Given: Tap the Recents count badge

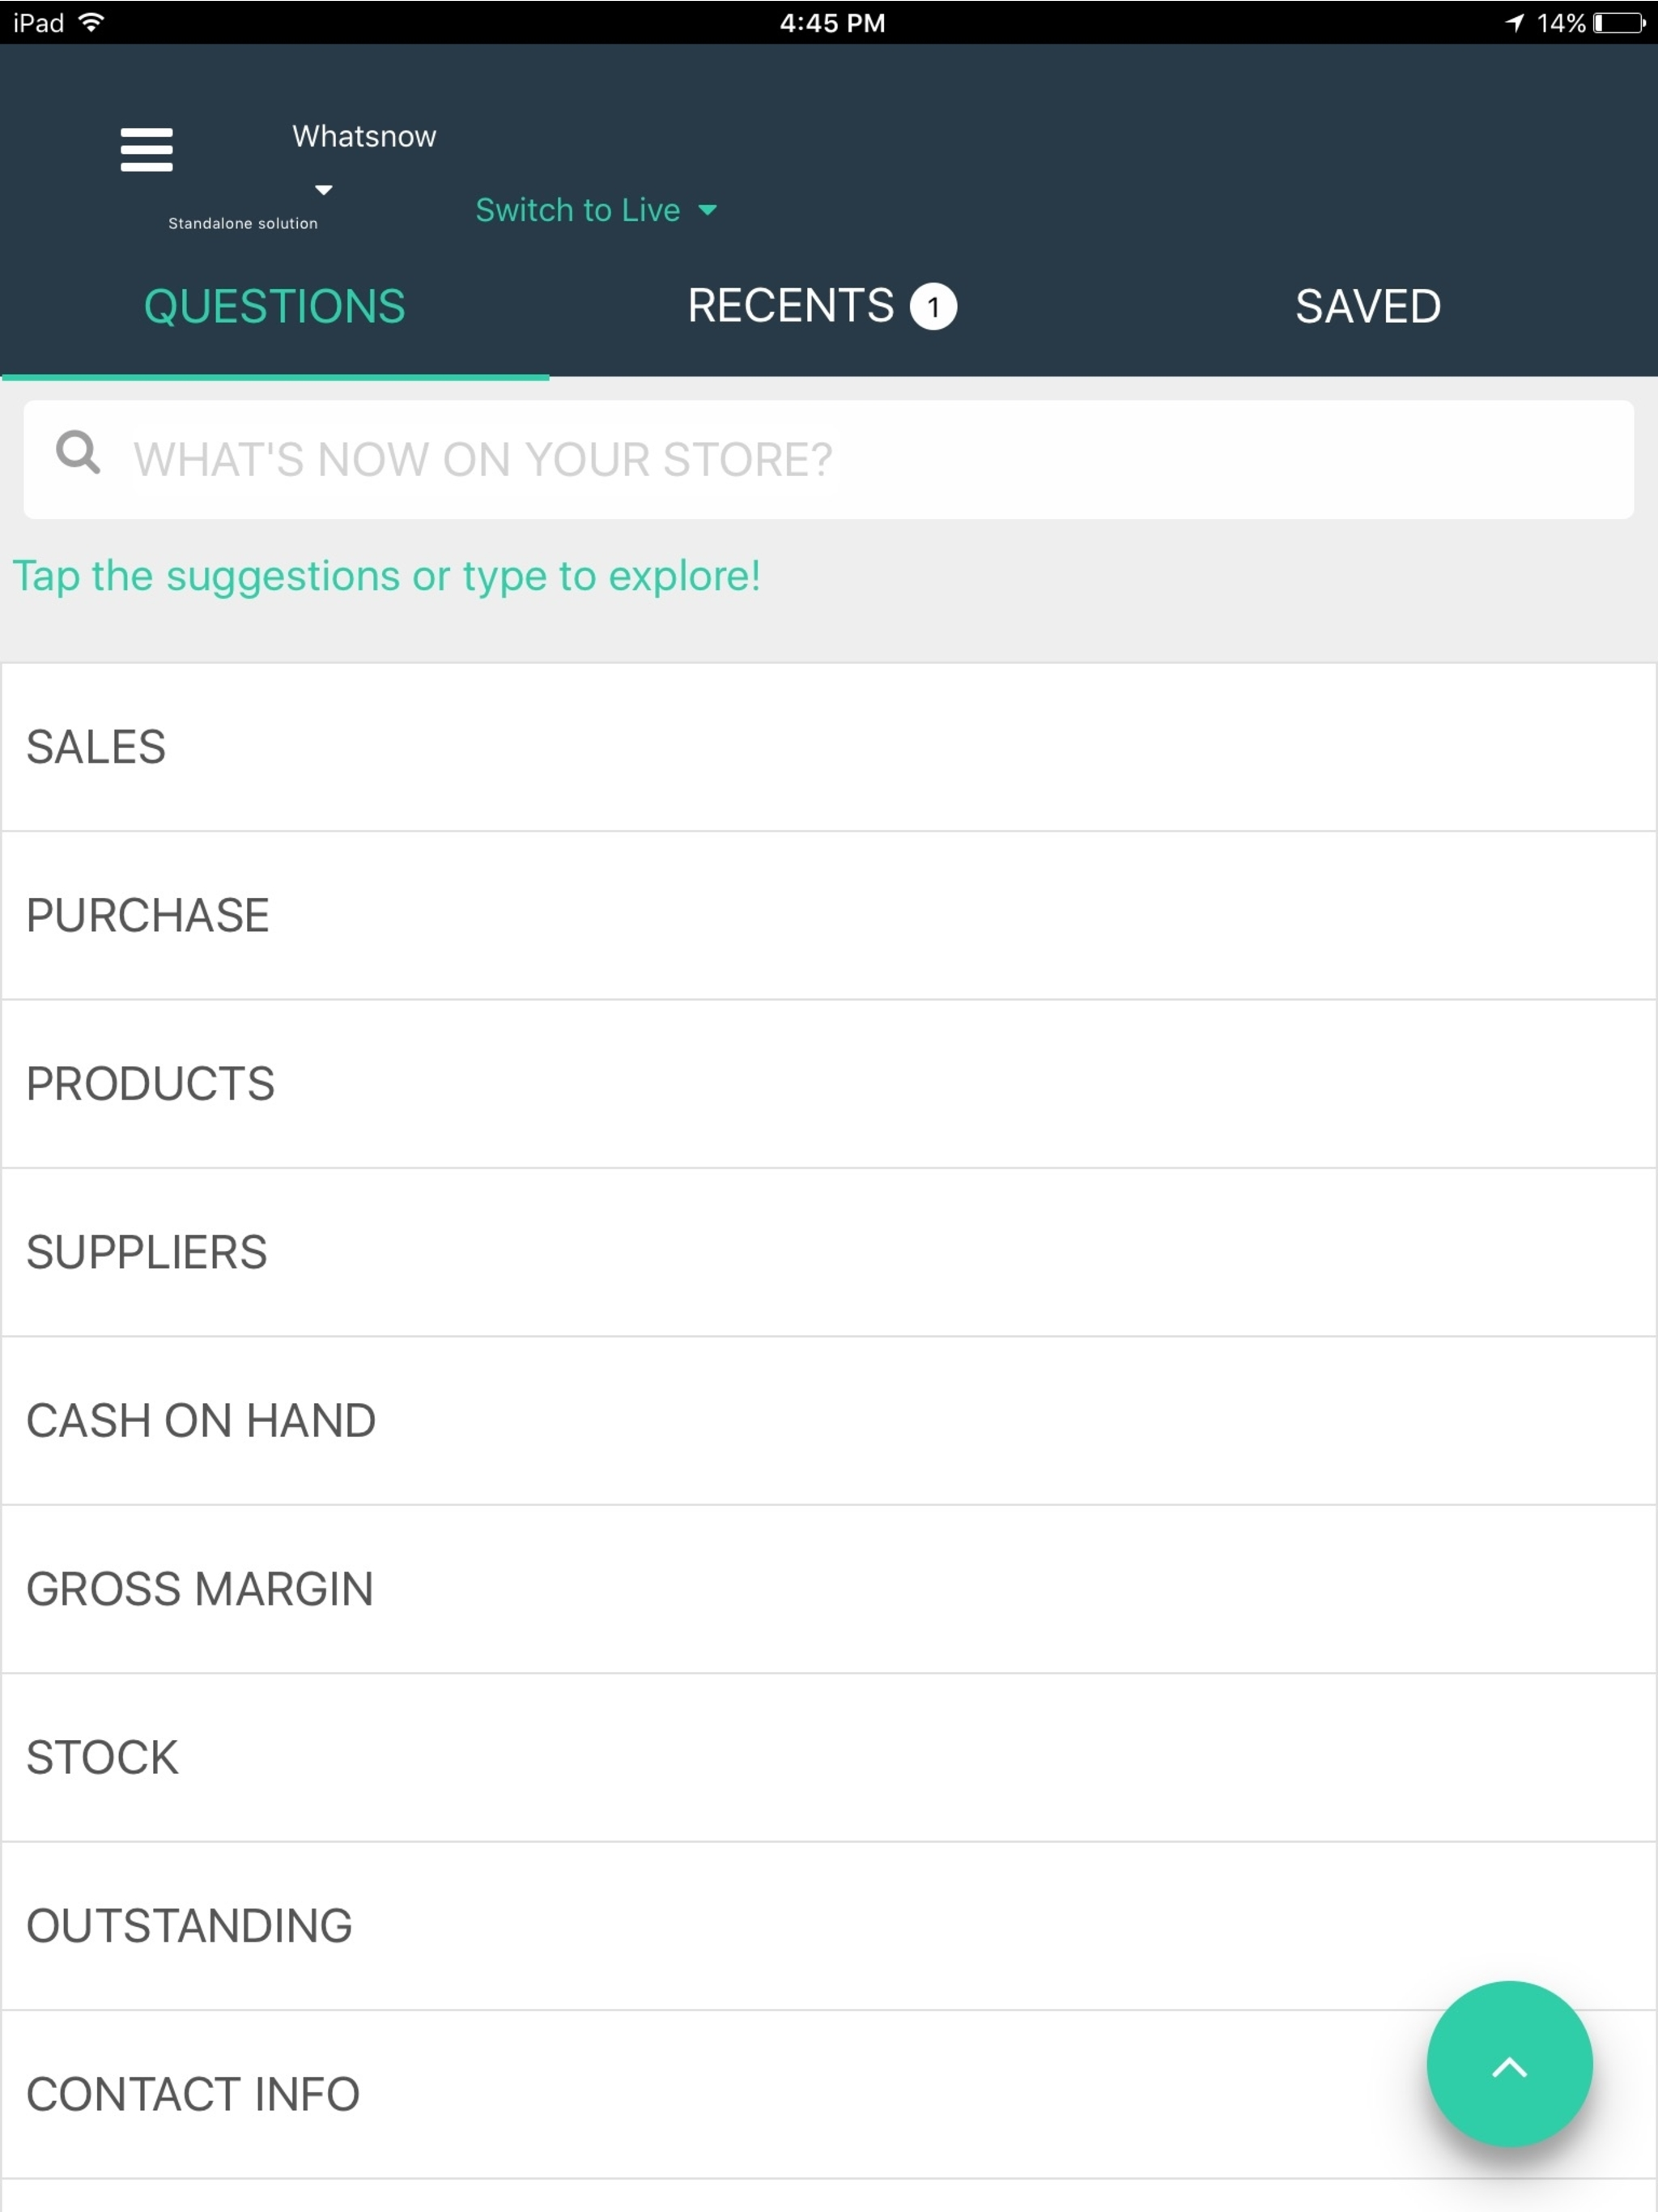Looking at the screenshot, I should coord(932,306).
